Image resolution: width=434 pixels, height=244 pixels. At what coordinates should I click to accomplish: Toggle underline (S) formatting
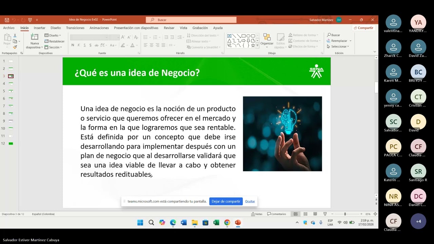pyautogui.click(x=84, y=45)
